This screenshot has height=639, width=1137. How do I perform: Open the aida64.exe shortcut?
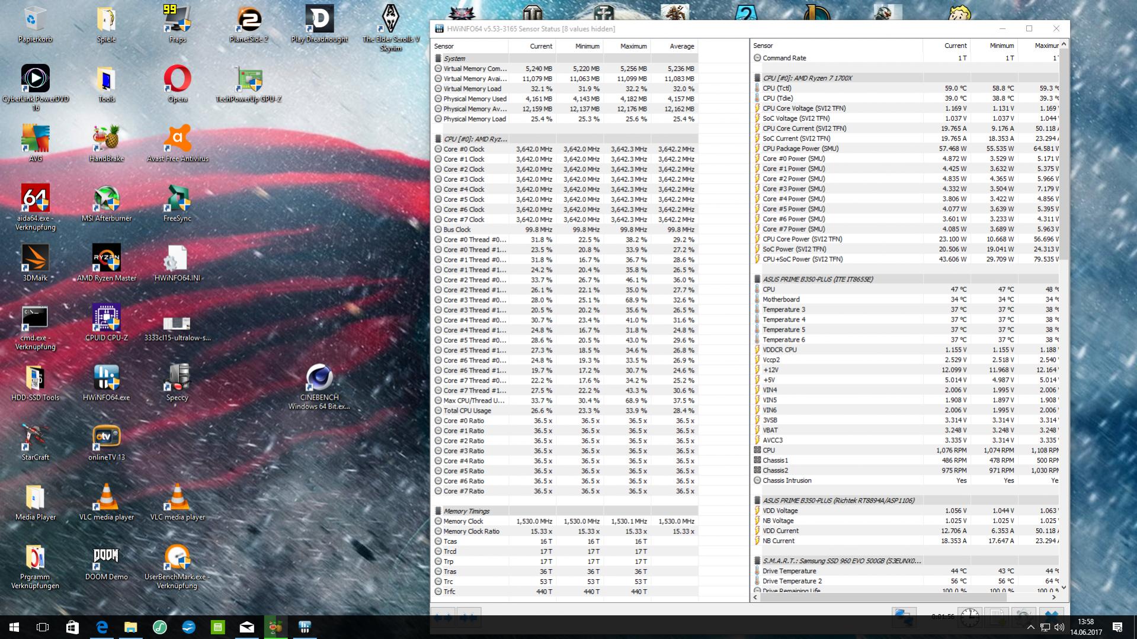click(x=35, y=208)
